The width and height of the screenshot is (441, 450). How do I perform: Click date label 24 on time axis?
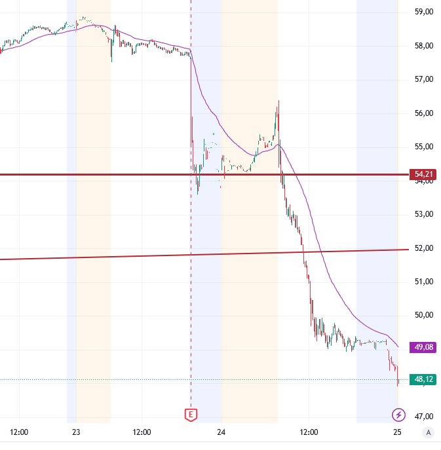point(221,432)
